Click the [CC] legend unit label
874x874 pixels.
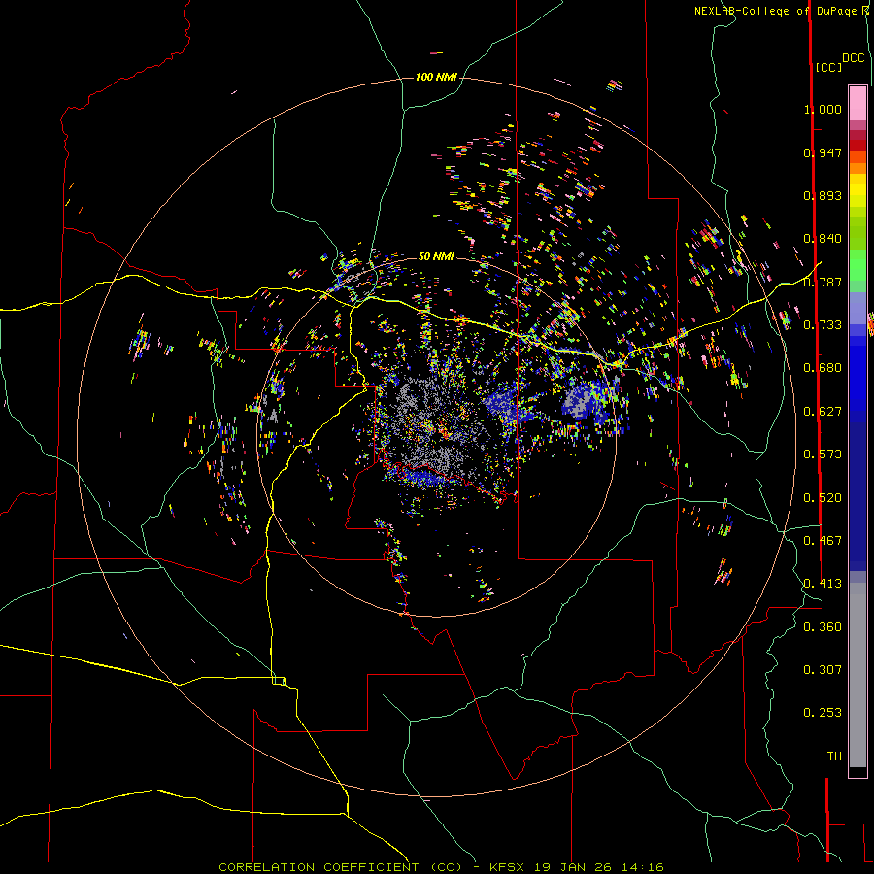click(x=829, y=67)
